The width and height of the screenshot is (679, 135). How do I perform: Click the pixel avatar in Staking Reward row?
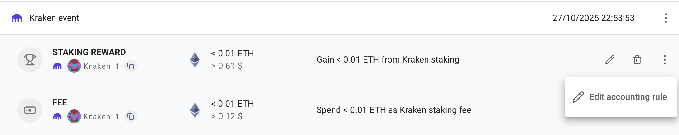pos(74,66)
